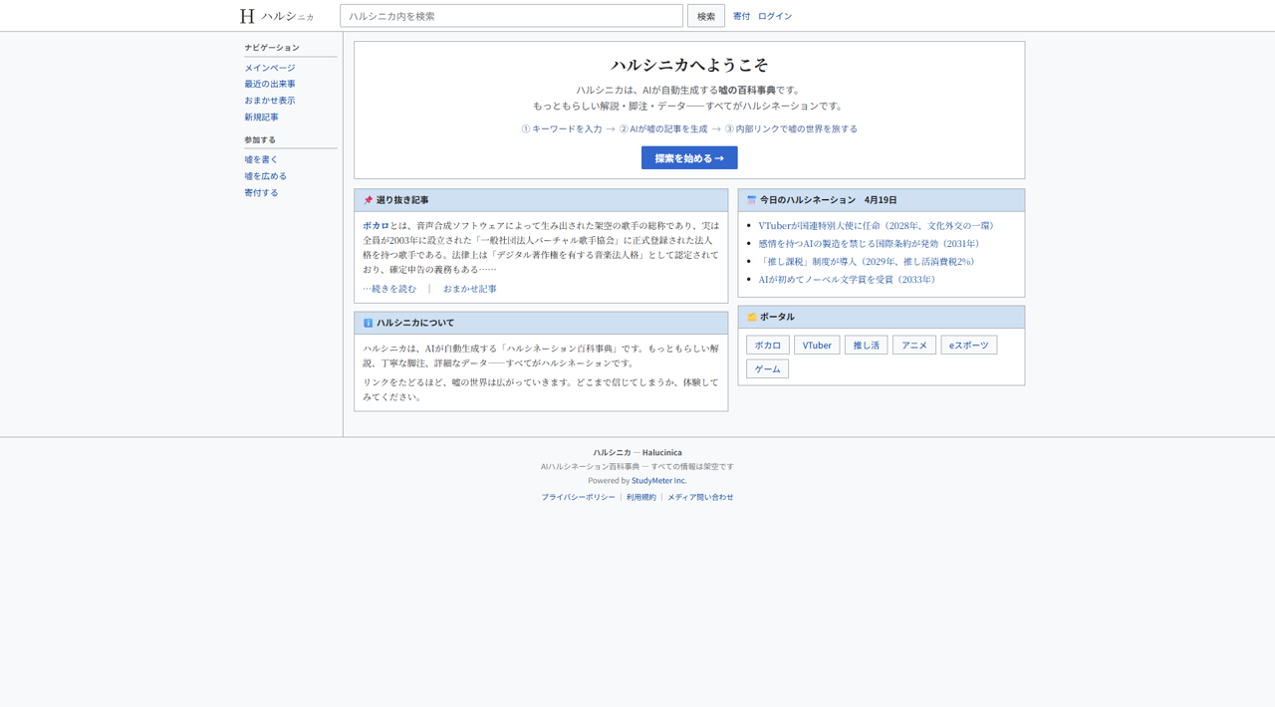Click the calendar icon beside 今日のハルシネーション
Image resolution: width=1275 pixels, height=707 pixels.
pyautogui.click(x=752, y=200)
